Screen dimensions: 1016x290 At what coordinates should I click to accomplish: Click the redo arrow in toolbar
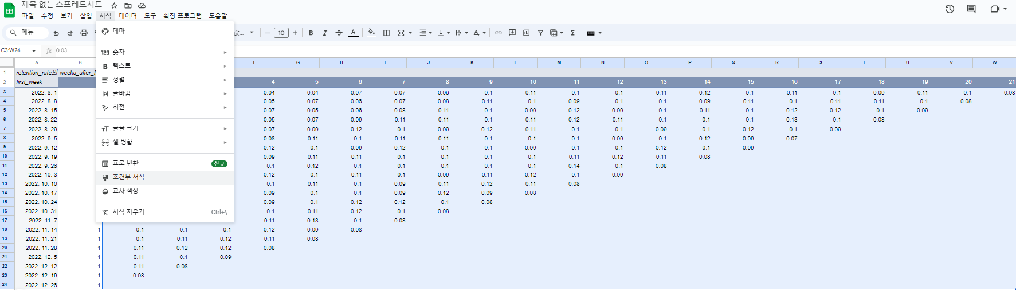pyautogui.click(x=70, y=33)
